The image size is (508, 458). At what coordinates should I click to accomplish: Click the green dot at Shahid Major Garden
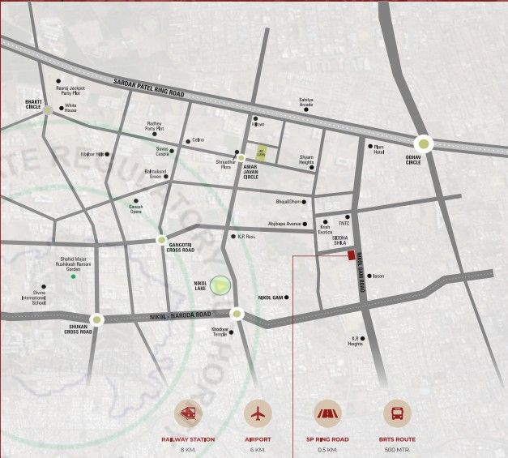tap(73, 277)
